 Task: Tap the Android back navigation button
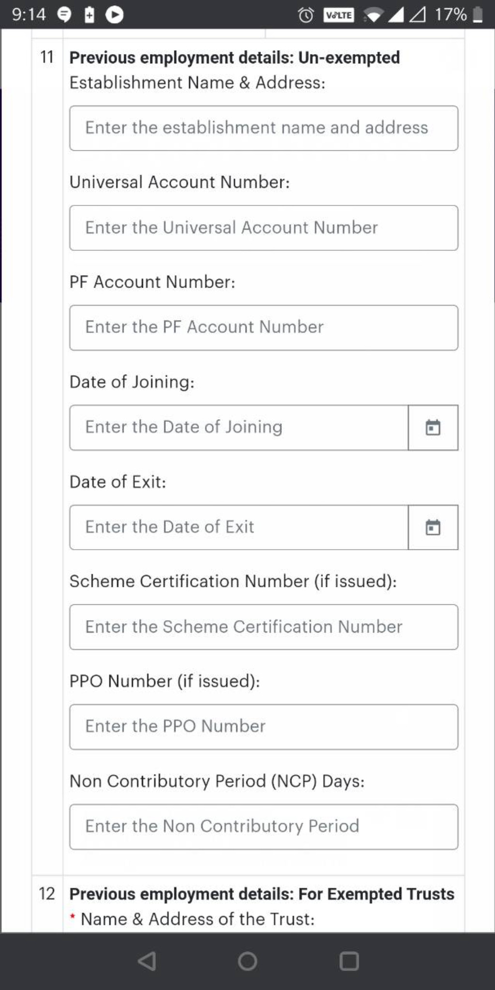click(x=146, y=961)
